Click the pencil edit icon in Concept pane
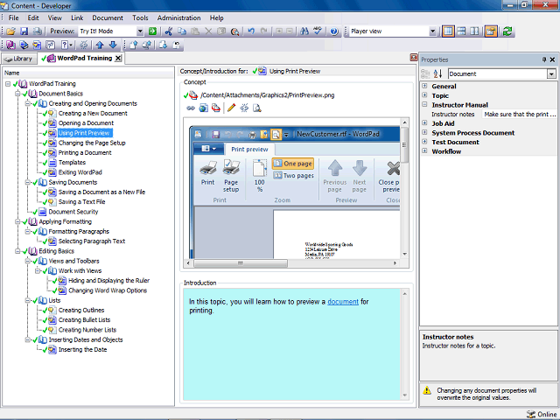Image resolution: width=560 pixels, height=420 pixels. point(231,108)
